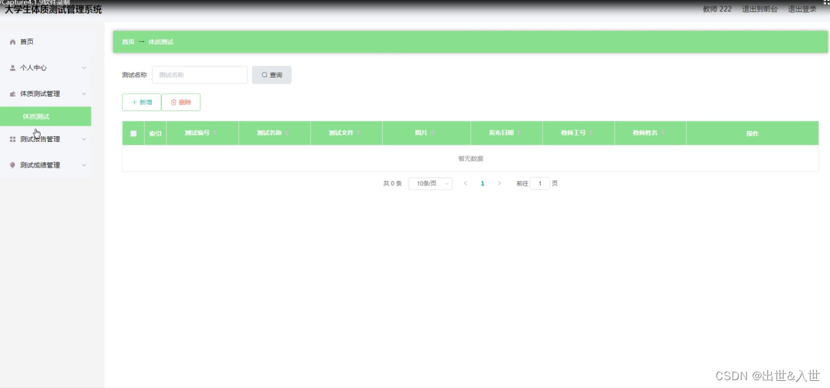Click page number 1 in pagination
The width and height of the screenshot is (830, 388).
(482, 184)
